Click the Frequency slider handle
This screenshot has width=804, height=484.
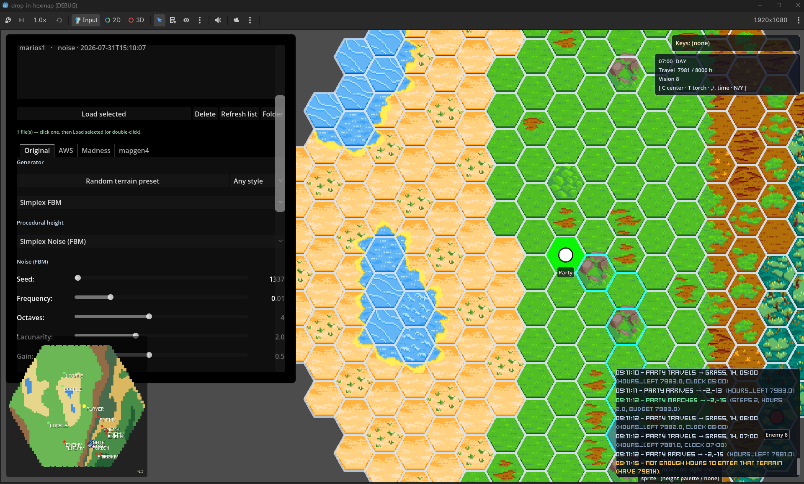(x=111, y=297)
